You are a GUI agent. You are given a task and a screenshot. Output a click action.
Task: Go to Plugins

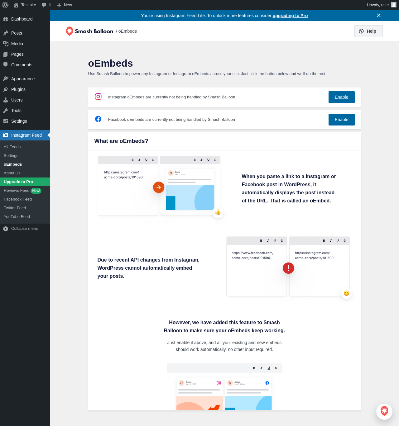(25, 89)
